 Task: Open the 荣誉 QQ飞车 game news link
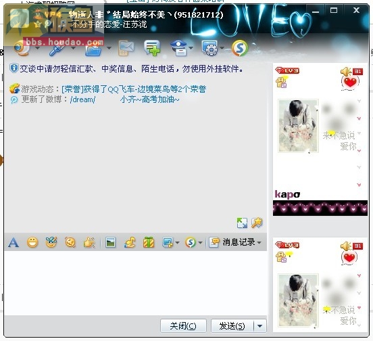134,89
